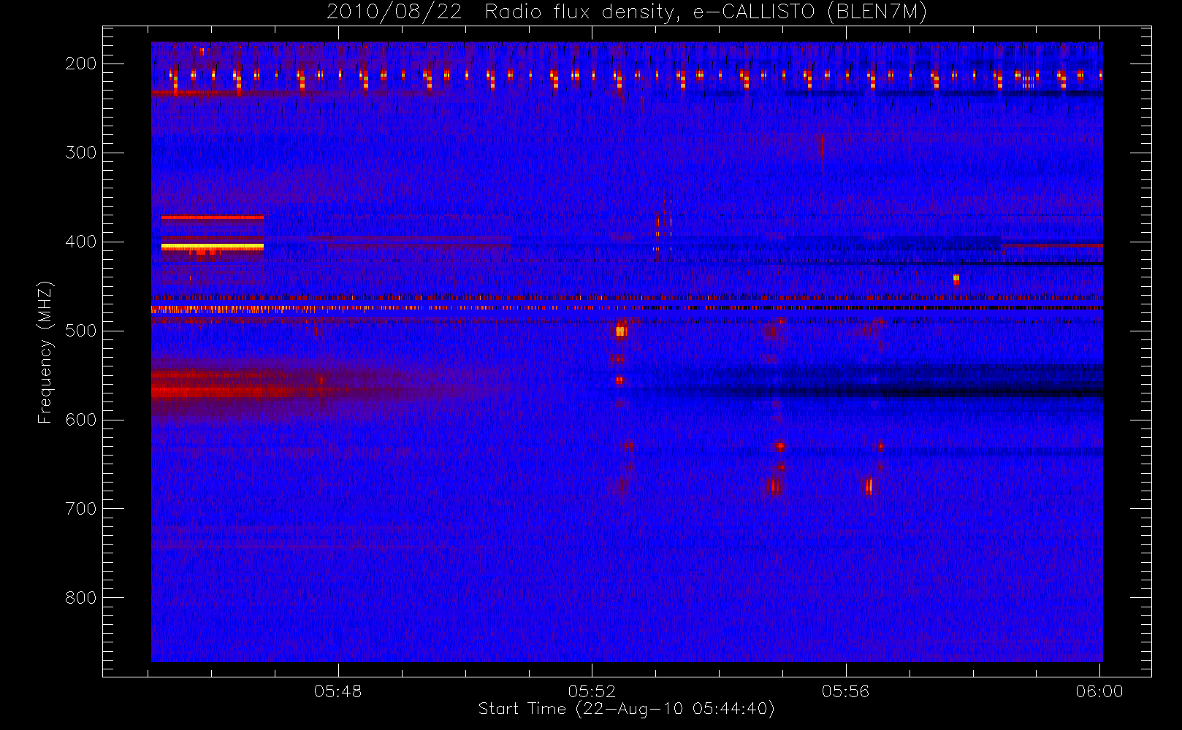Click the 'Start Time (22-Aug-10 05:44:40)' label

pos(626,709)
